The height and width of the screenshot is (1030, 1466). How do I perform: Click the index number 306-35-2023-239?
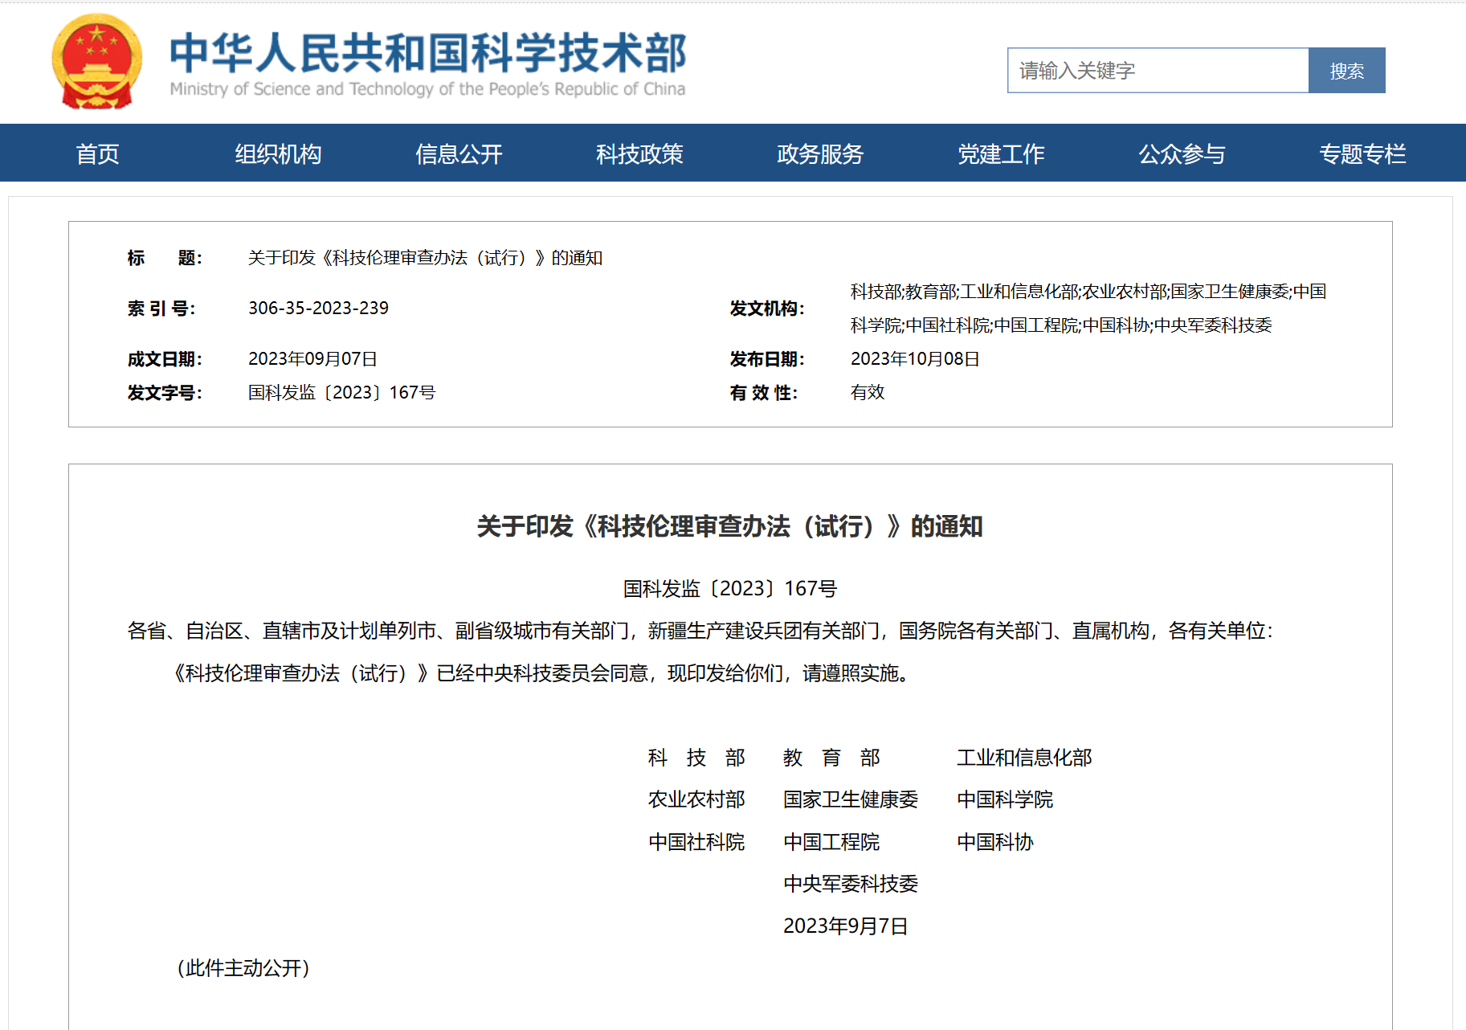pyautogui.click(x=318, y=309)
